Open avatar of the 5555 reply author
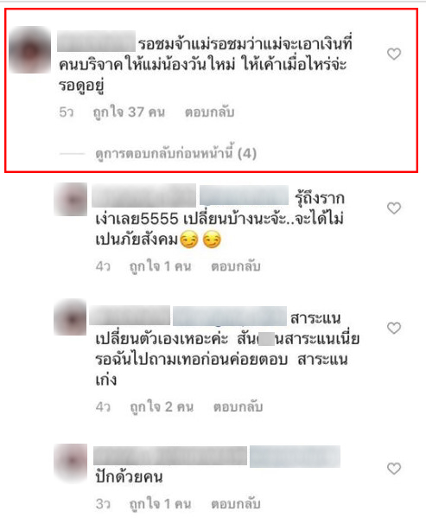 (x=70, y=200)
